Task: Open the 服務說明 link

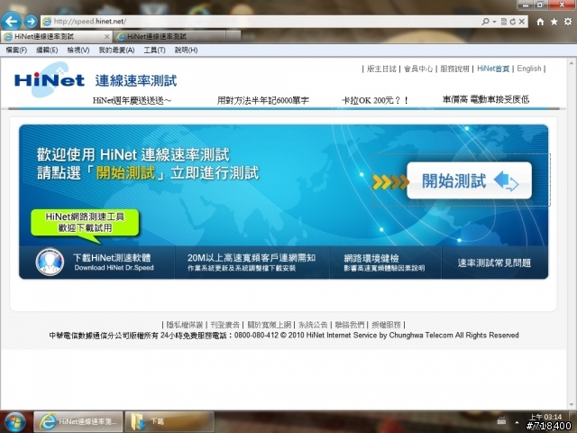Action: tap(454, 69)
